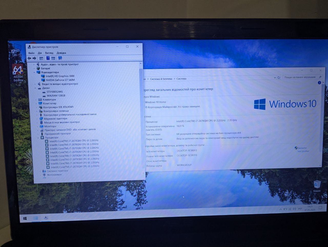Toggle the console tree pane toolbar icon
This screenshot has height=247, width=328.
[41, 58]
